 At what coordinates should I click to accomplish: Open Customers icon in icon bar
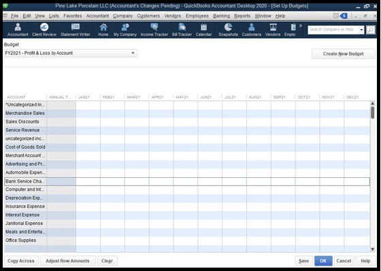pyautogui.click(x=252, y=30)
